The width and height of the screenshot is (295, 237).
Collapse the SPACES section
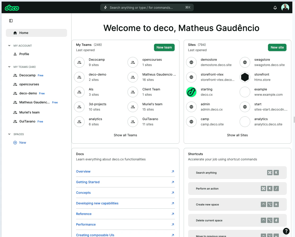point(9,134)
